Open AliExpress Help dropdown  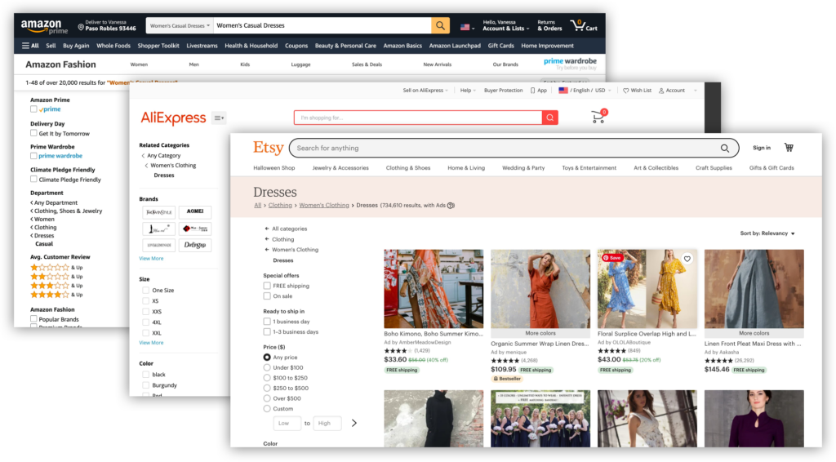click(x=468, y=91)
